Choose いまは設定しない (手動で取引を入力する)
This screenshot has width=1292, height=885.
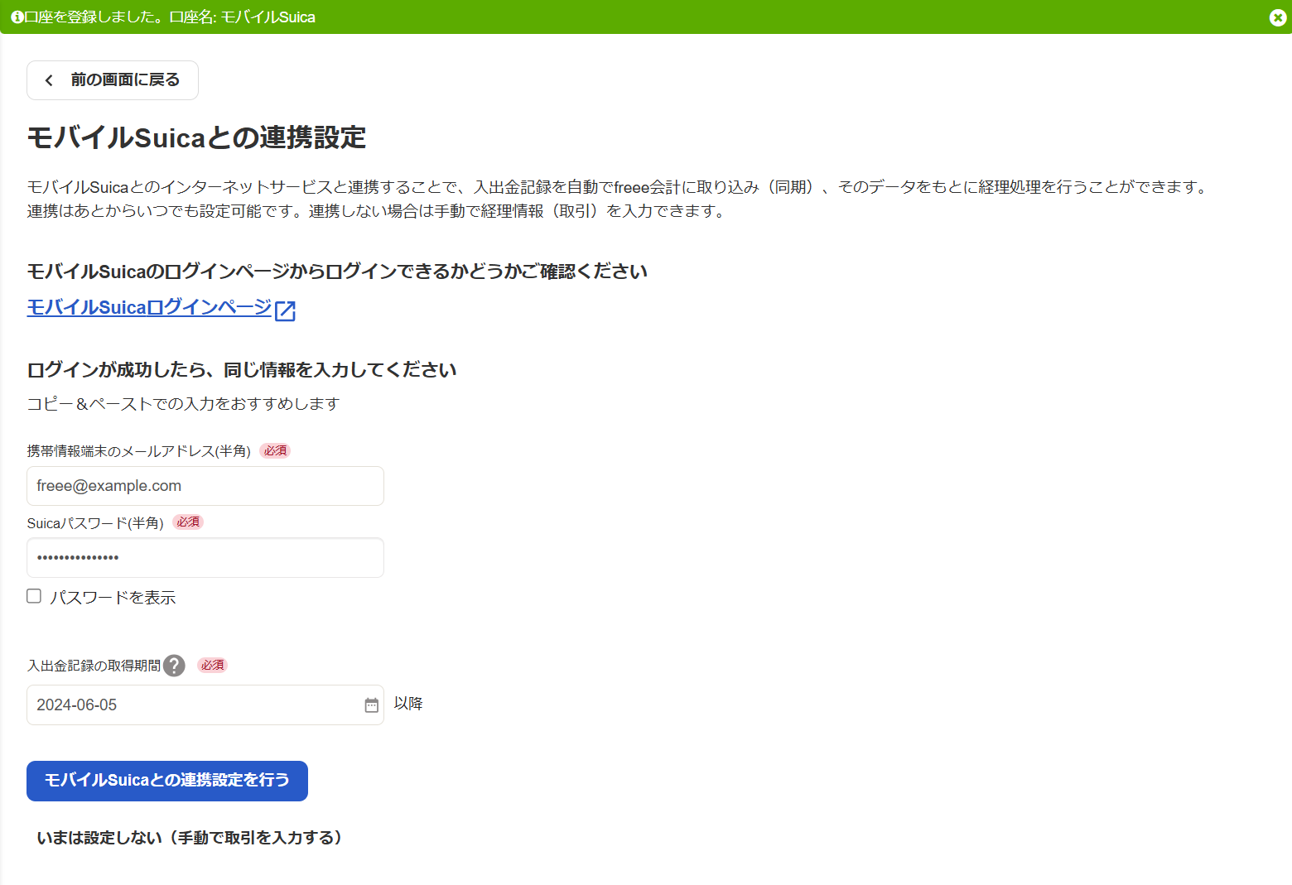click(x=190, y=838)
